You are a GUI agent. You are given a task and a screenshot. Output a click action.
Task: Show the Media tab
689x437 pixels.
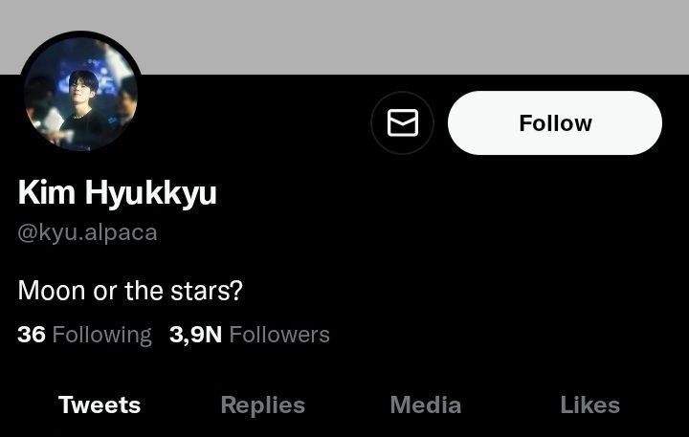425,404
